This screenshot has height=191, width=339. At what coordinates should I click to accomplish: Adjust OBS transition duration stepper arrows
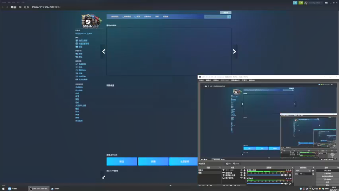(x=313, y=174)
